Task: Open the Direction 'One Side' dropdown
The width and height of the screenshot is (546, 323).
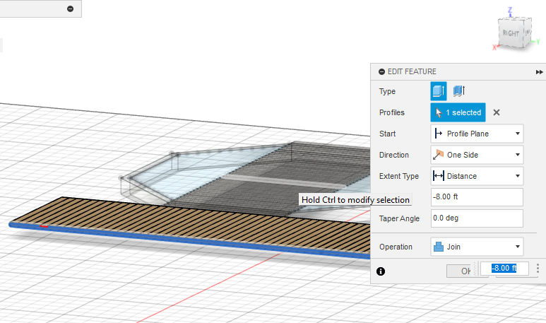Action: click(x=477, y=155)
